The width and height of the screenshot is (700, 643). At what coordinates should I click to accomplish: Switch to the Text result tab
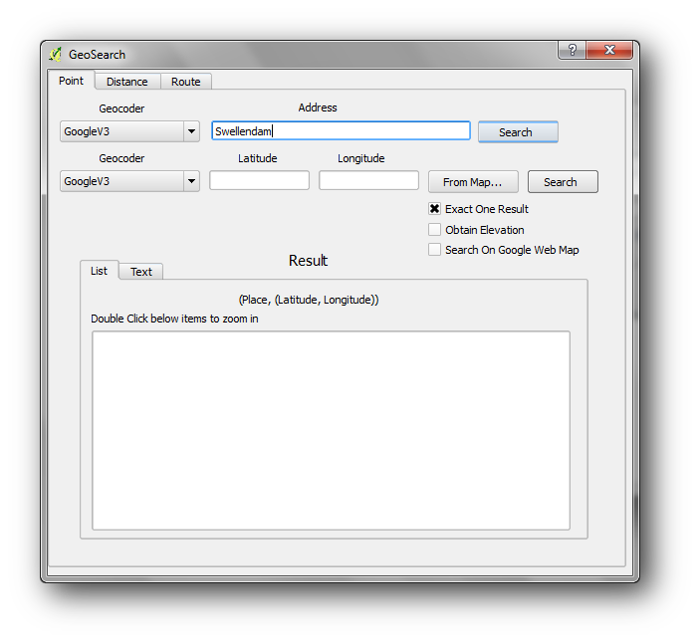click(x=141, y=272)
